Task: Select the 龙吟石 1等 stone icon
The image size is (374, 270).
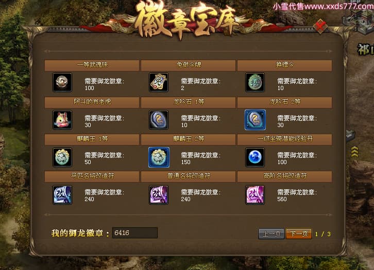Action: pos(159,120)
